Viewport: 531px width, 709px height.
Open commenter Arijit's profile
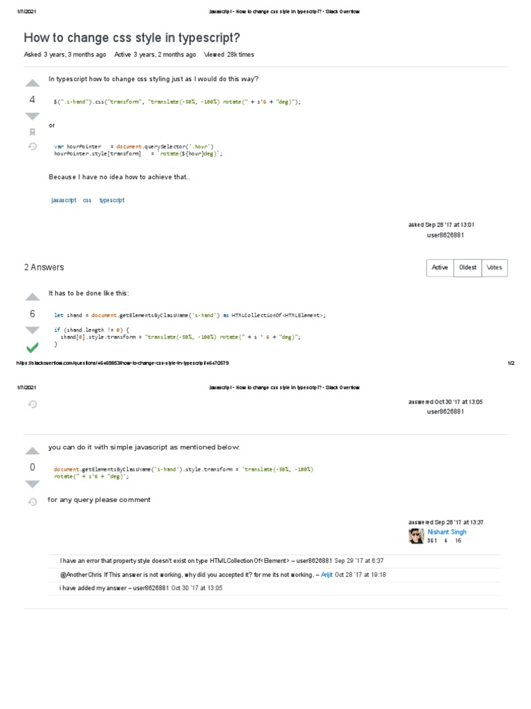click(x=327, y=575)
